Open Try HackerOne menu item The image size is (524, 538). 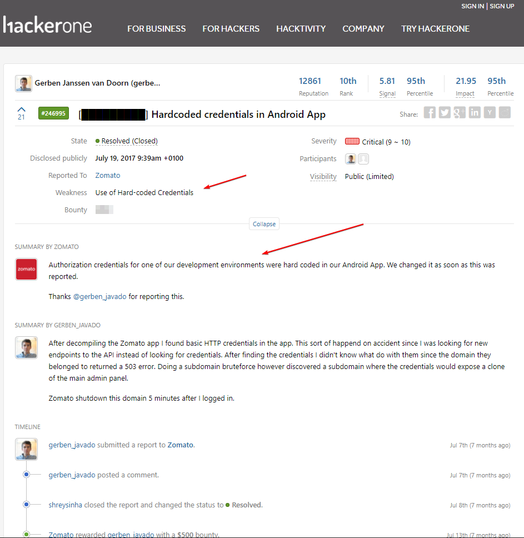point(435,29)
